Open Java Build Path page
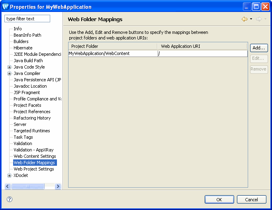This screenshot has width=272, height=210. [x=28, y=61]
